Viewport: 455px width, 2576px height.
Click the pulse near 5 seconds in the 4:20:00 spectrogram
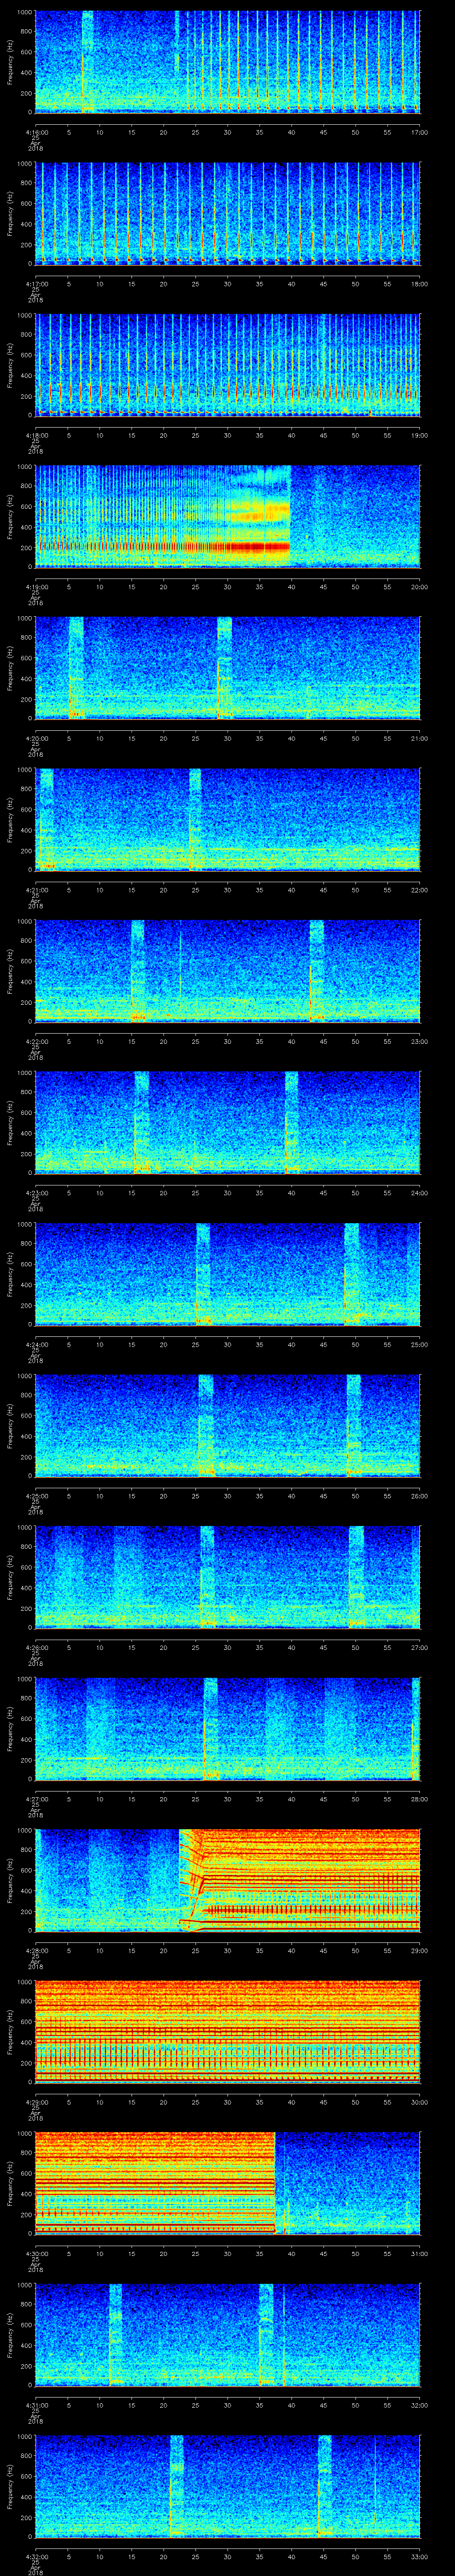tap(76, 668)
